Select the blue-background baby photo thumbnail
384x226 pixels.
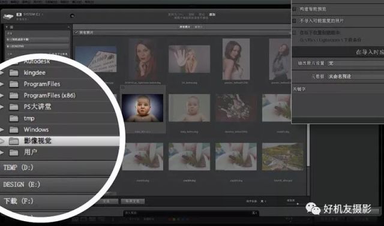click(x=143, y=108)
